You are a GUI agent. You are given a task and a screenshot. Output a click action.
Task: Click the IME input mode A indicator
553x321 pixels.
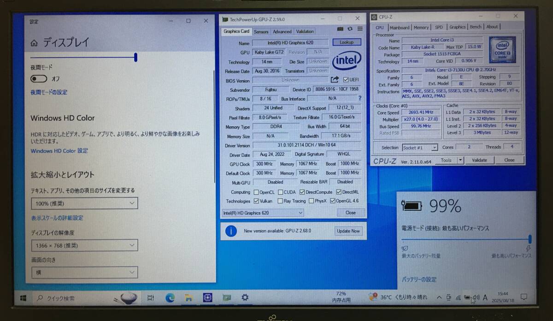pyautogui.click(x=485, y=298)
